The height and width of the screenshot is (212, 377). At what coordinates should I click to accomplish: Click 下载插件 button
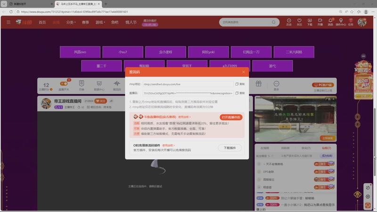tap(229, 148)
